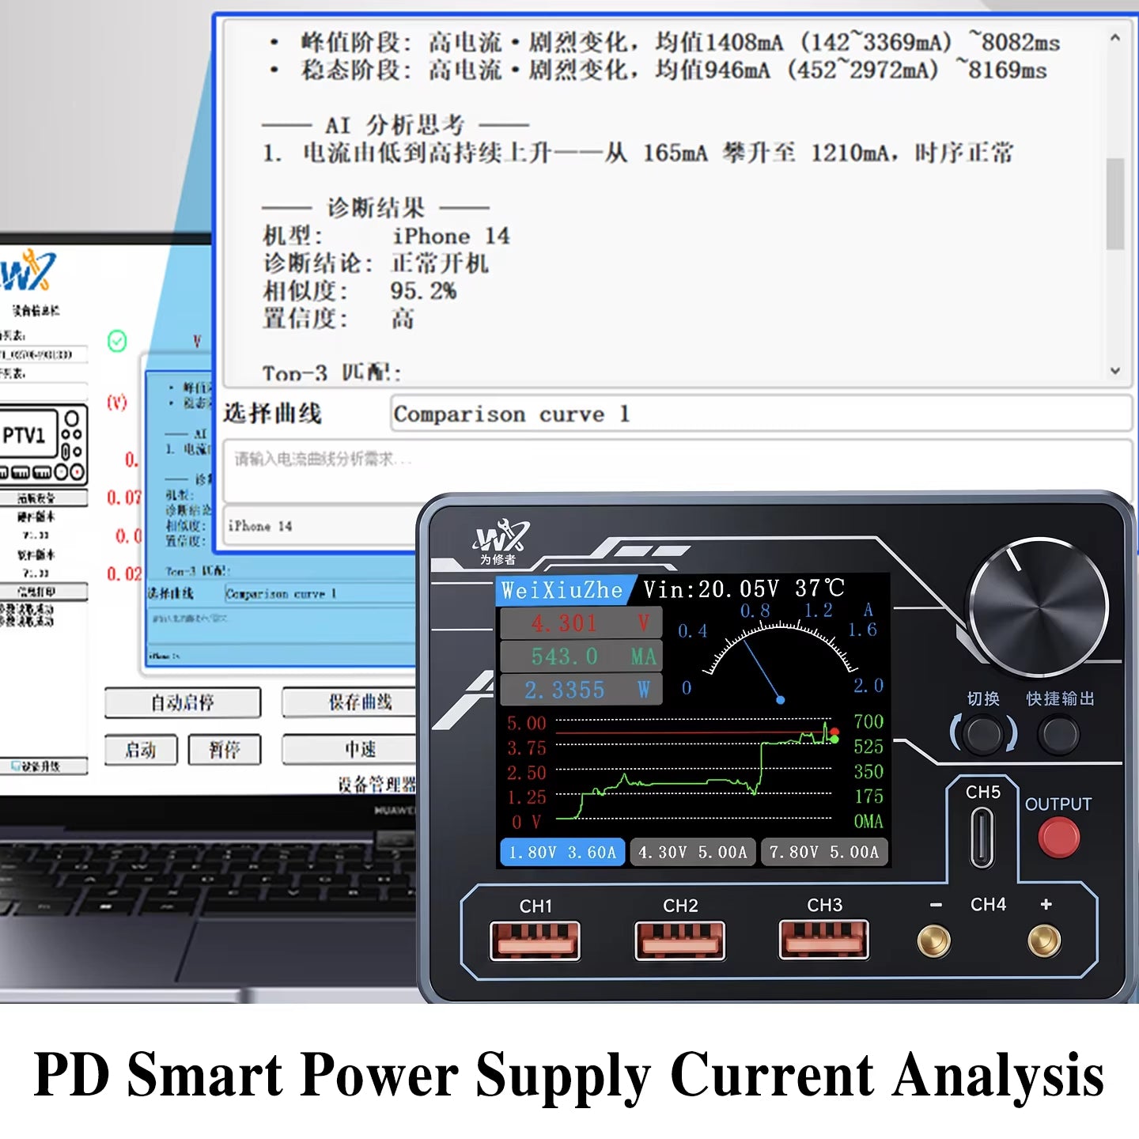Click the 2.3355 W power readout

click(x=581, y=690)
